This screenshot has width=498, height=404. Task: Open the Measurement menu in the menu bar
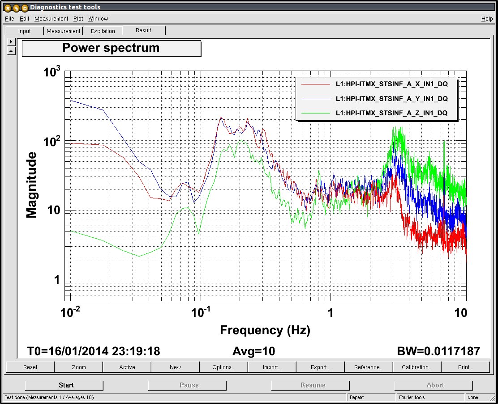(x=51, y=19)
